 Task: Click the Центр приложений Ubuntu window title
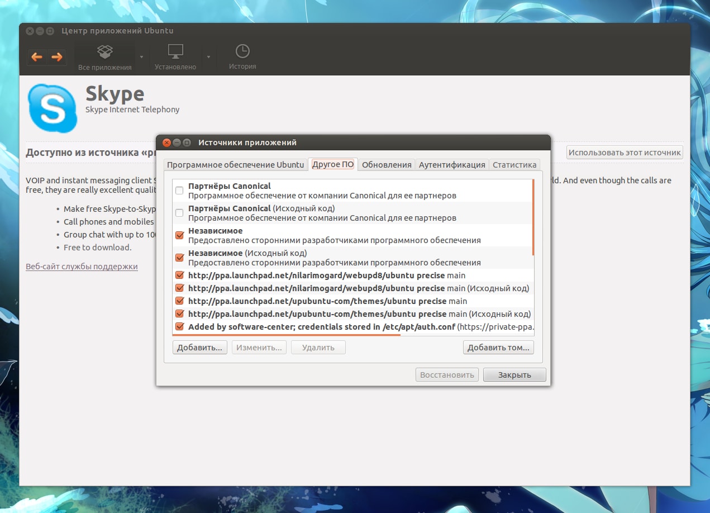click(117, 31)
